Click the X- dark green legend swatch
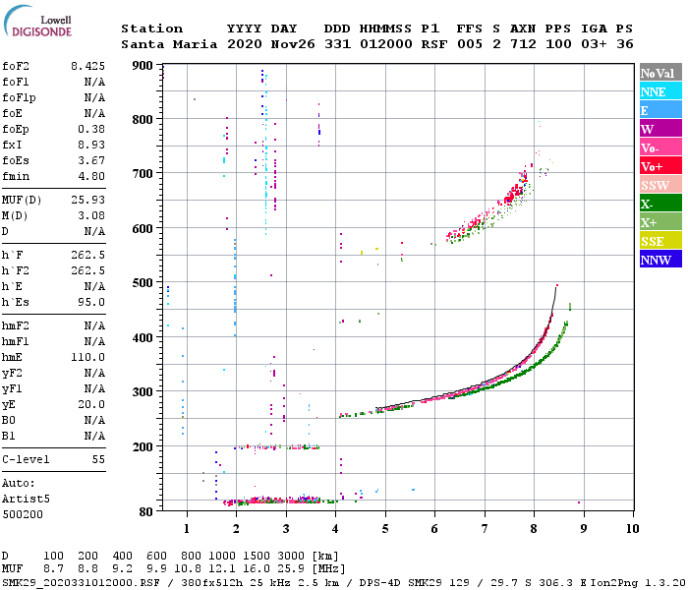Screen dimensions: 688x590 (x=660, y=204)
